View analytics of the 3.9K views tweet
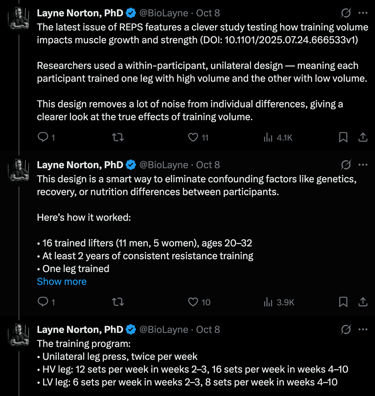 (268, 302)
